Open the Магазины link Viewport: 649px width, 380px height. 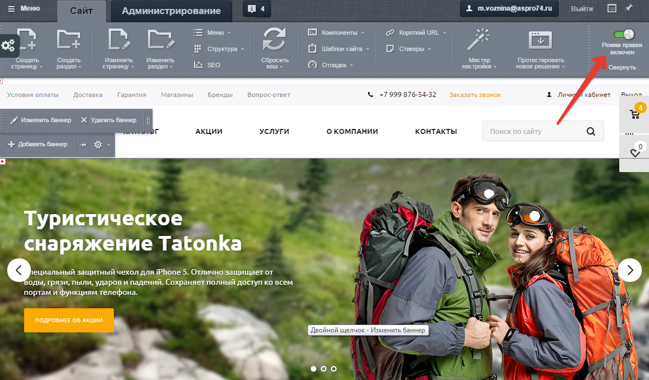[177, 95]
